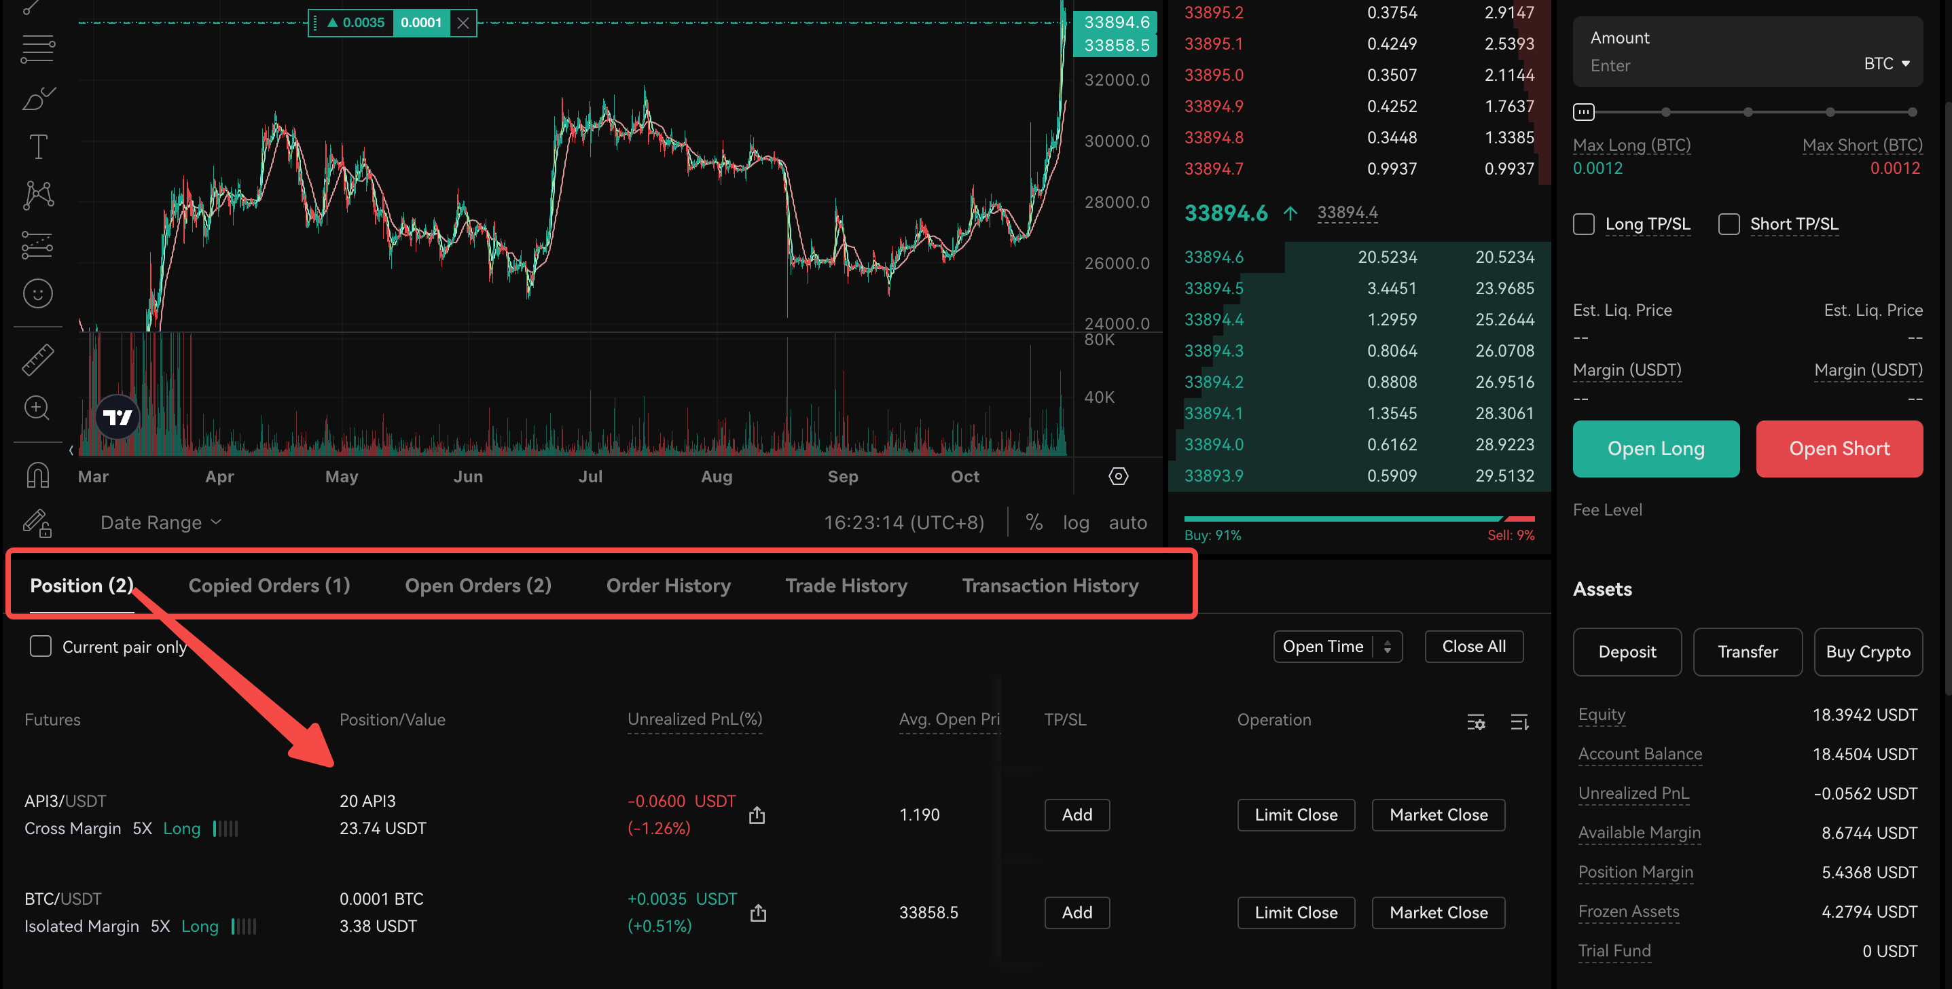Enable the magnet snapping tool
The height and width of the screenshot is (989, 1952).
tap(38, 475)
